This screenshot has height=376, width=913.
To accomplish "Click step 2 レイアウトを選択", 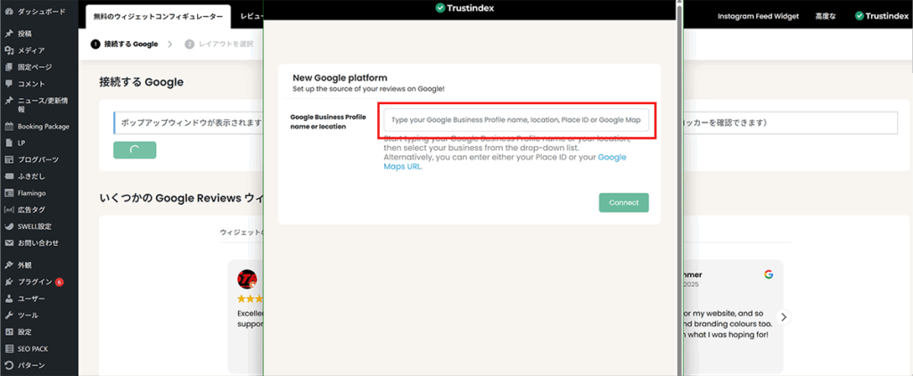I will coord(225,44).
